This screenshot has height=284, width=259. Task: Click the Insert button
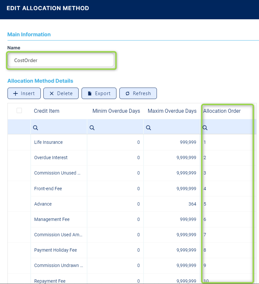(24, 93)
